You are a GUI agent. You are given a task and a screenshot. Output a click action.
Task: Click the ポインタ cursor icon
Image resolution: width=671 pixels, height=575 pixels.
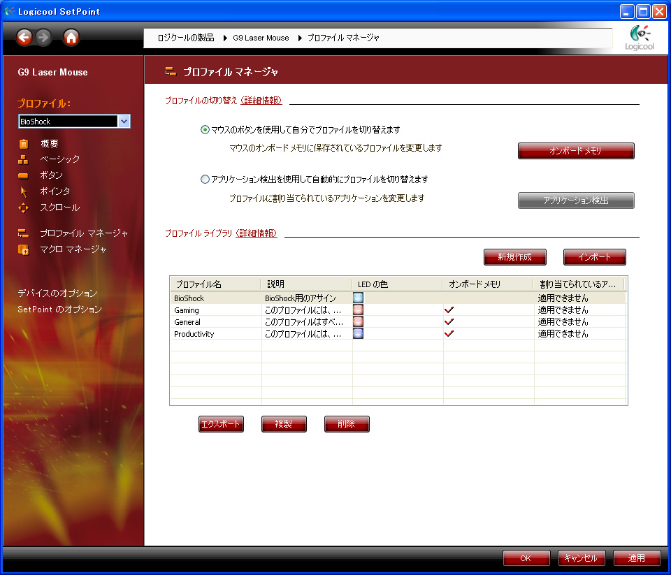click(x=24, y=191)
